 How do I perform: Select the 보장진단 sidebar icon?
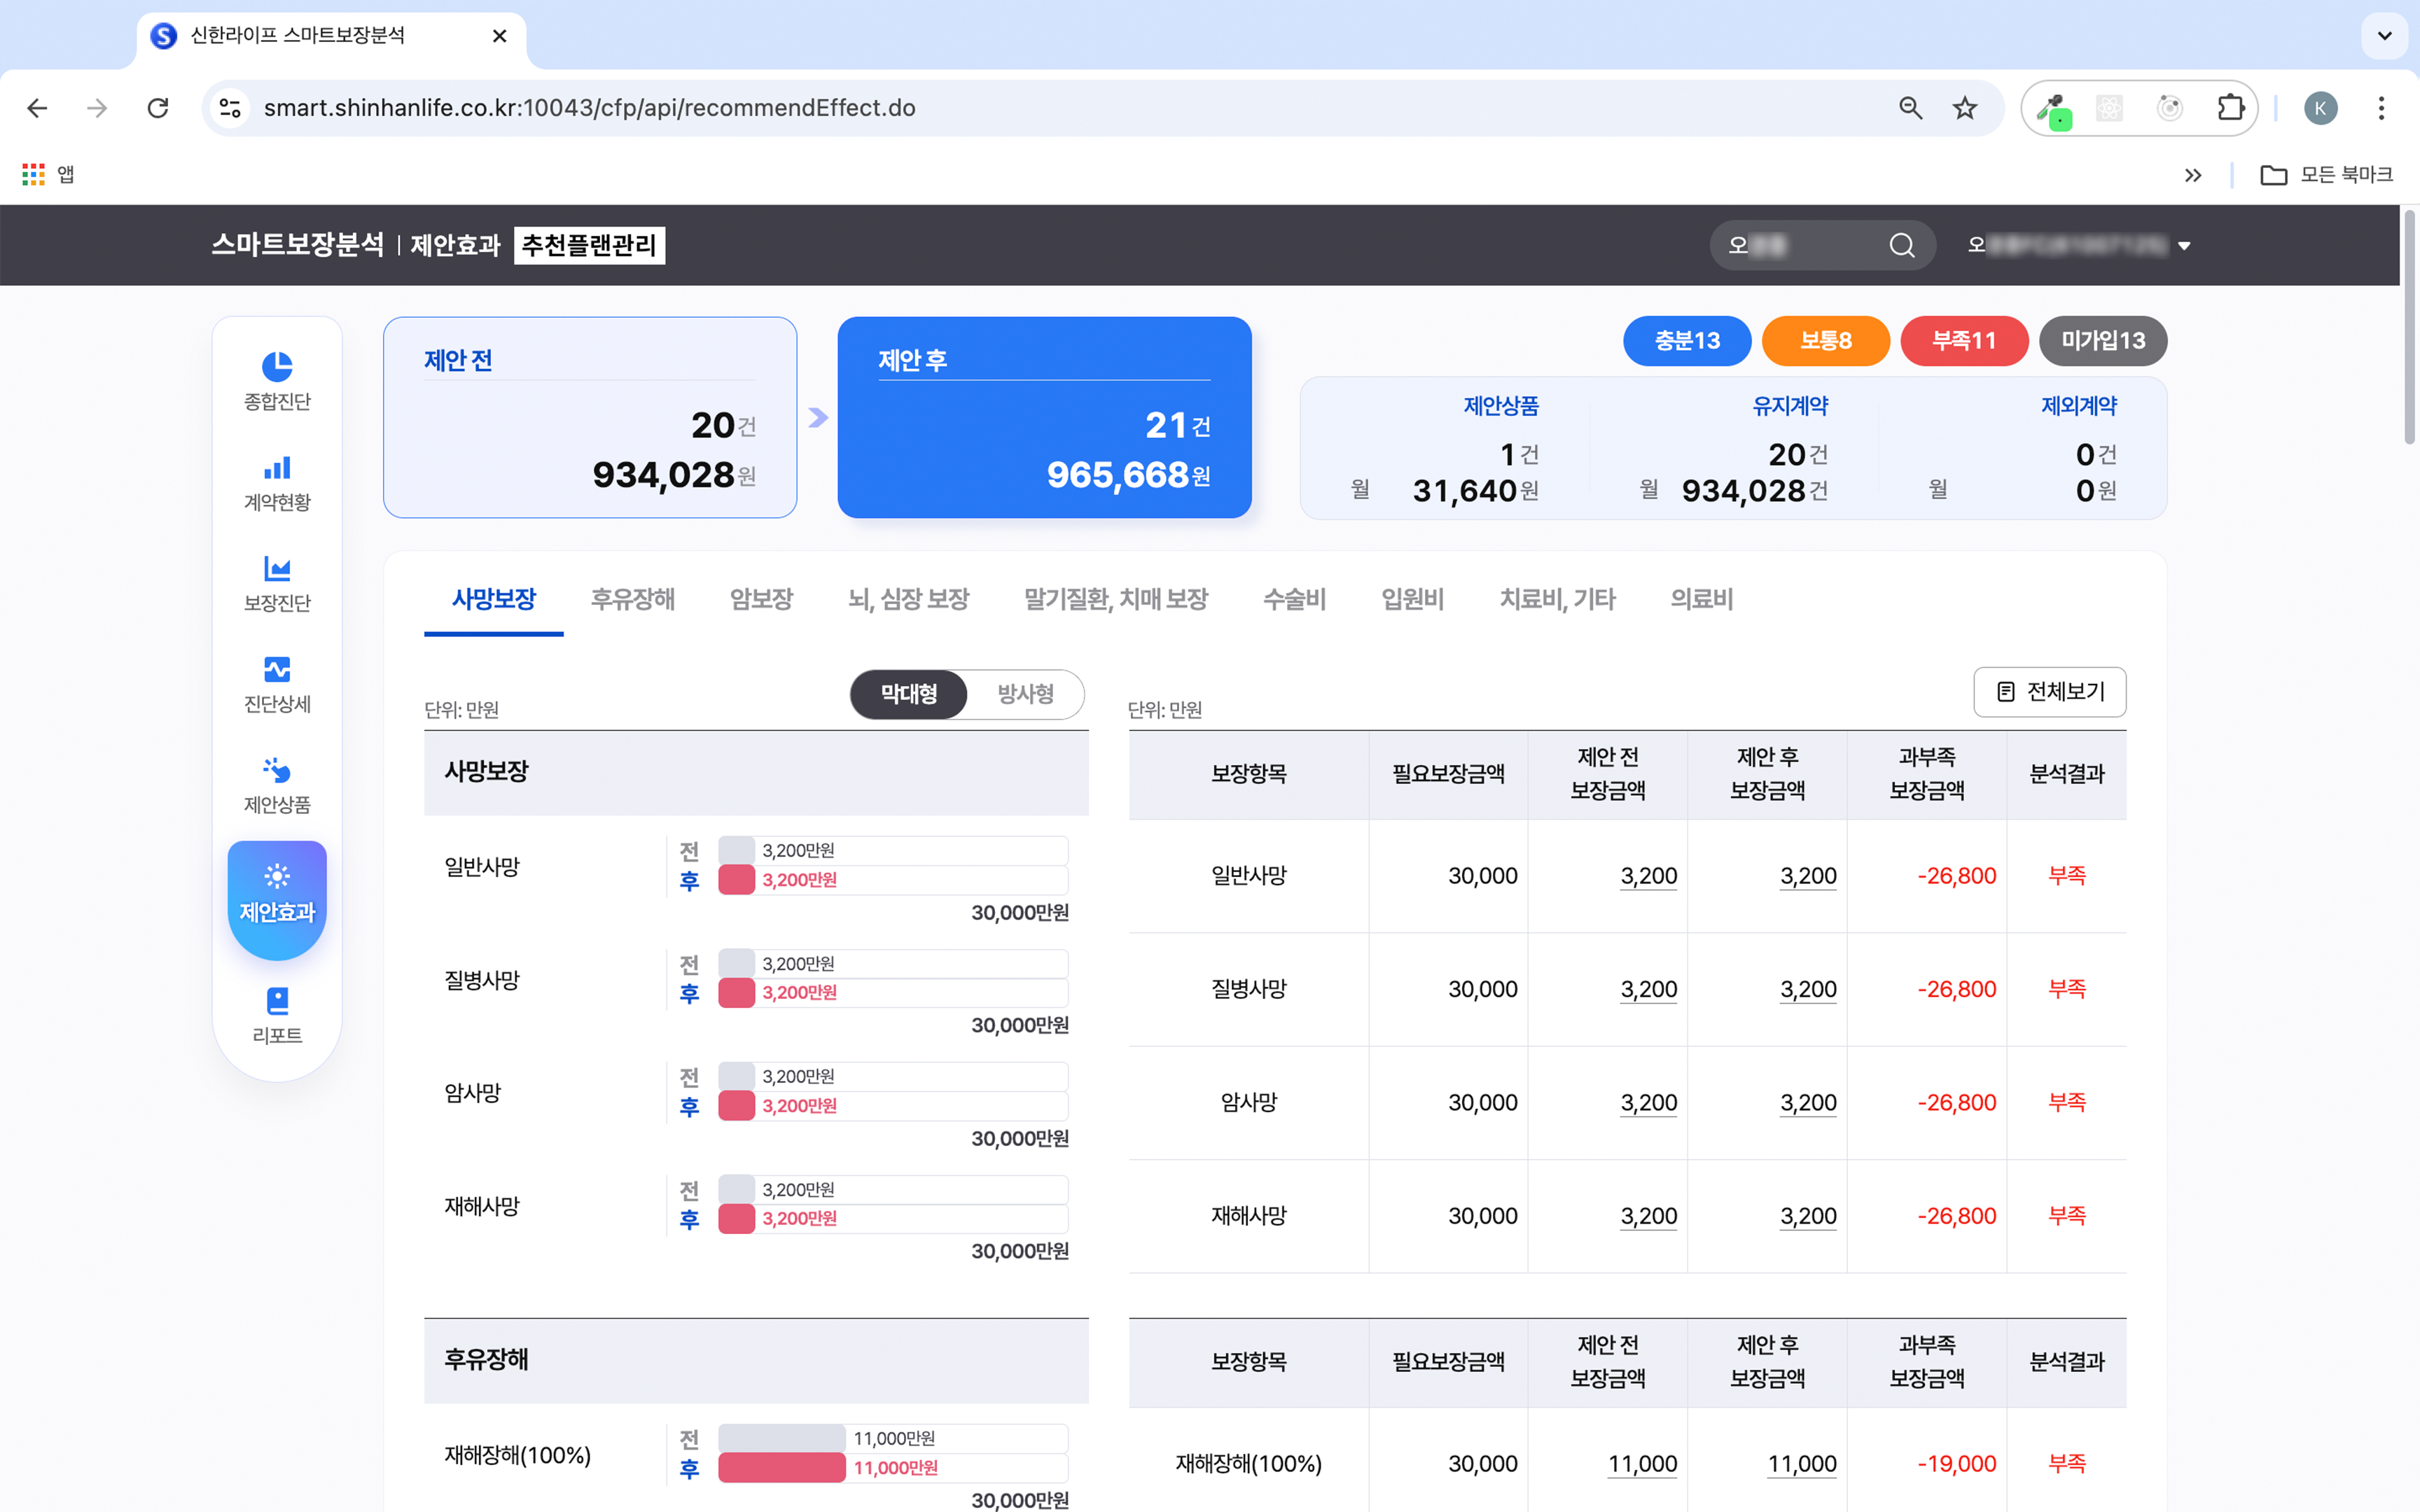coord(277,569)
